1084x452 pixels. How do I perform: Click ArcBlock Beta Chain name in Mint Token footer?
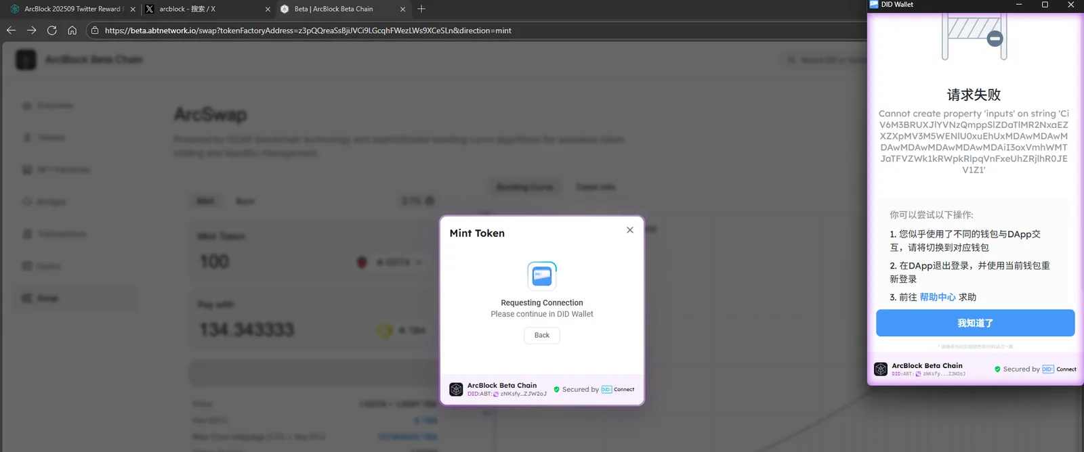click(502, 385)
